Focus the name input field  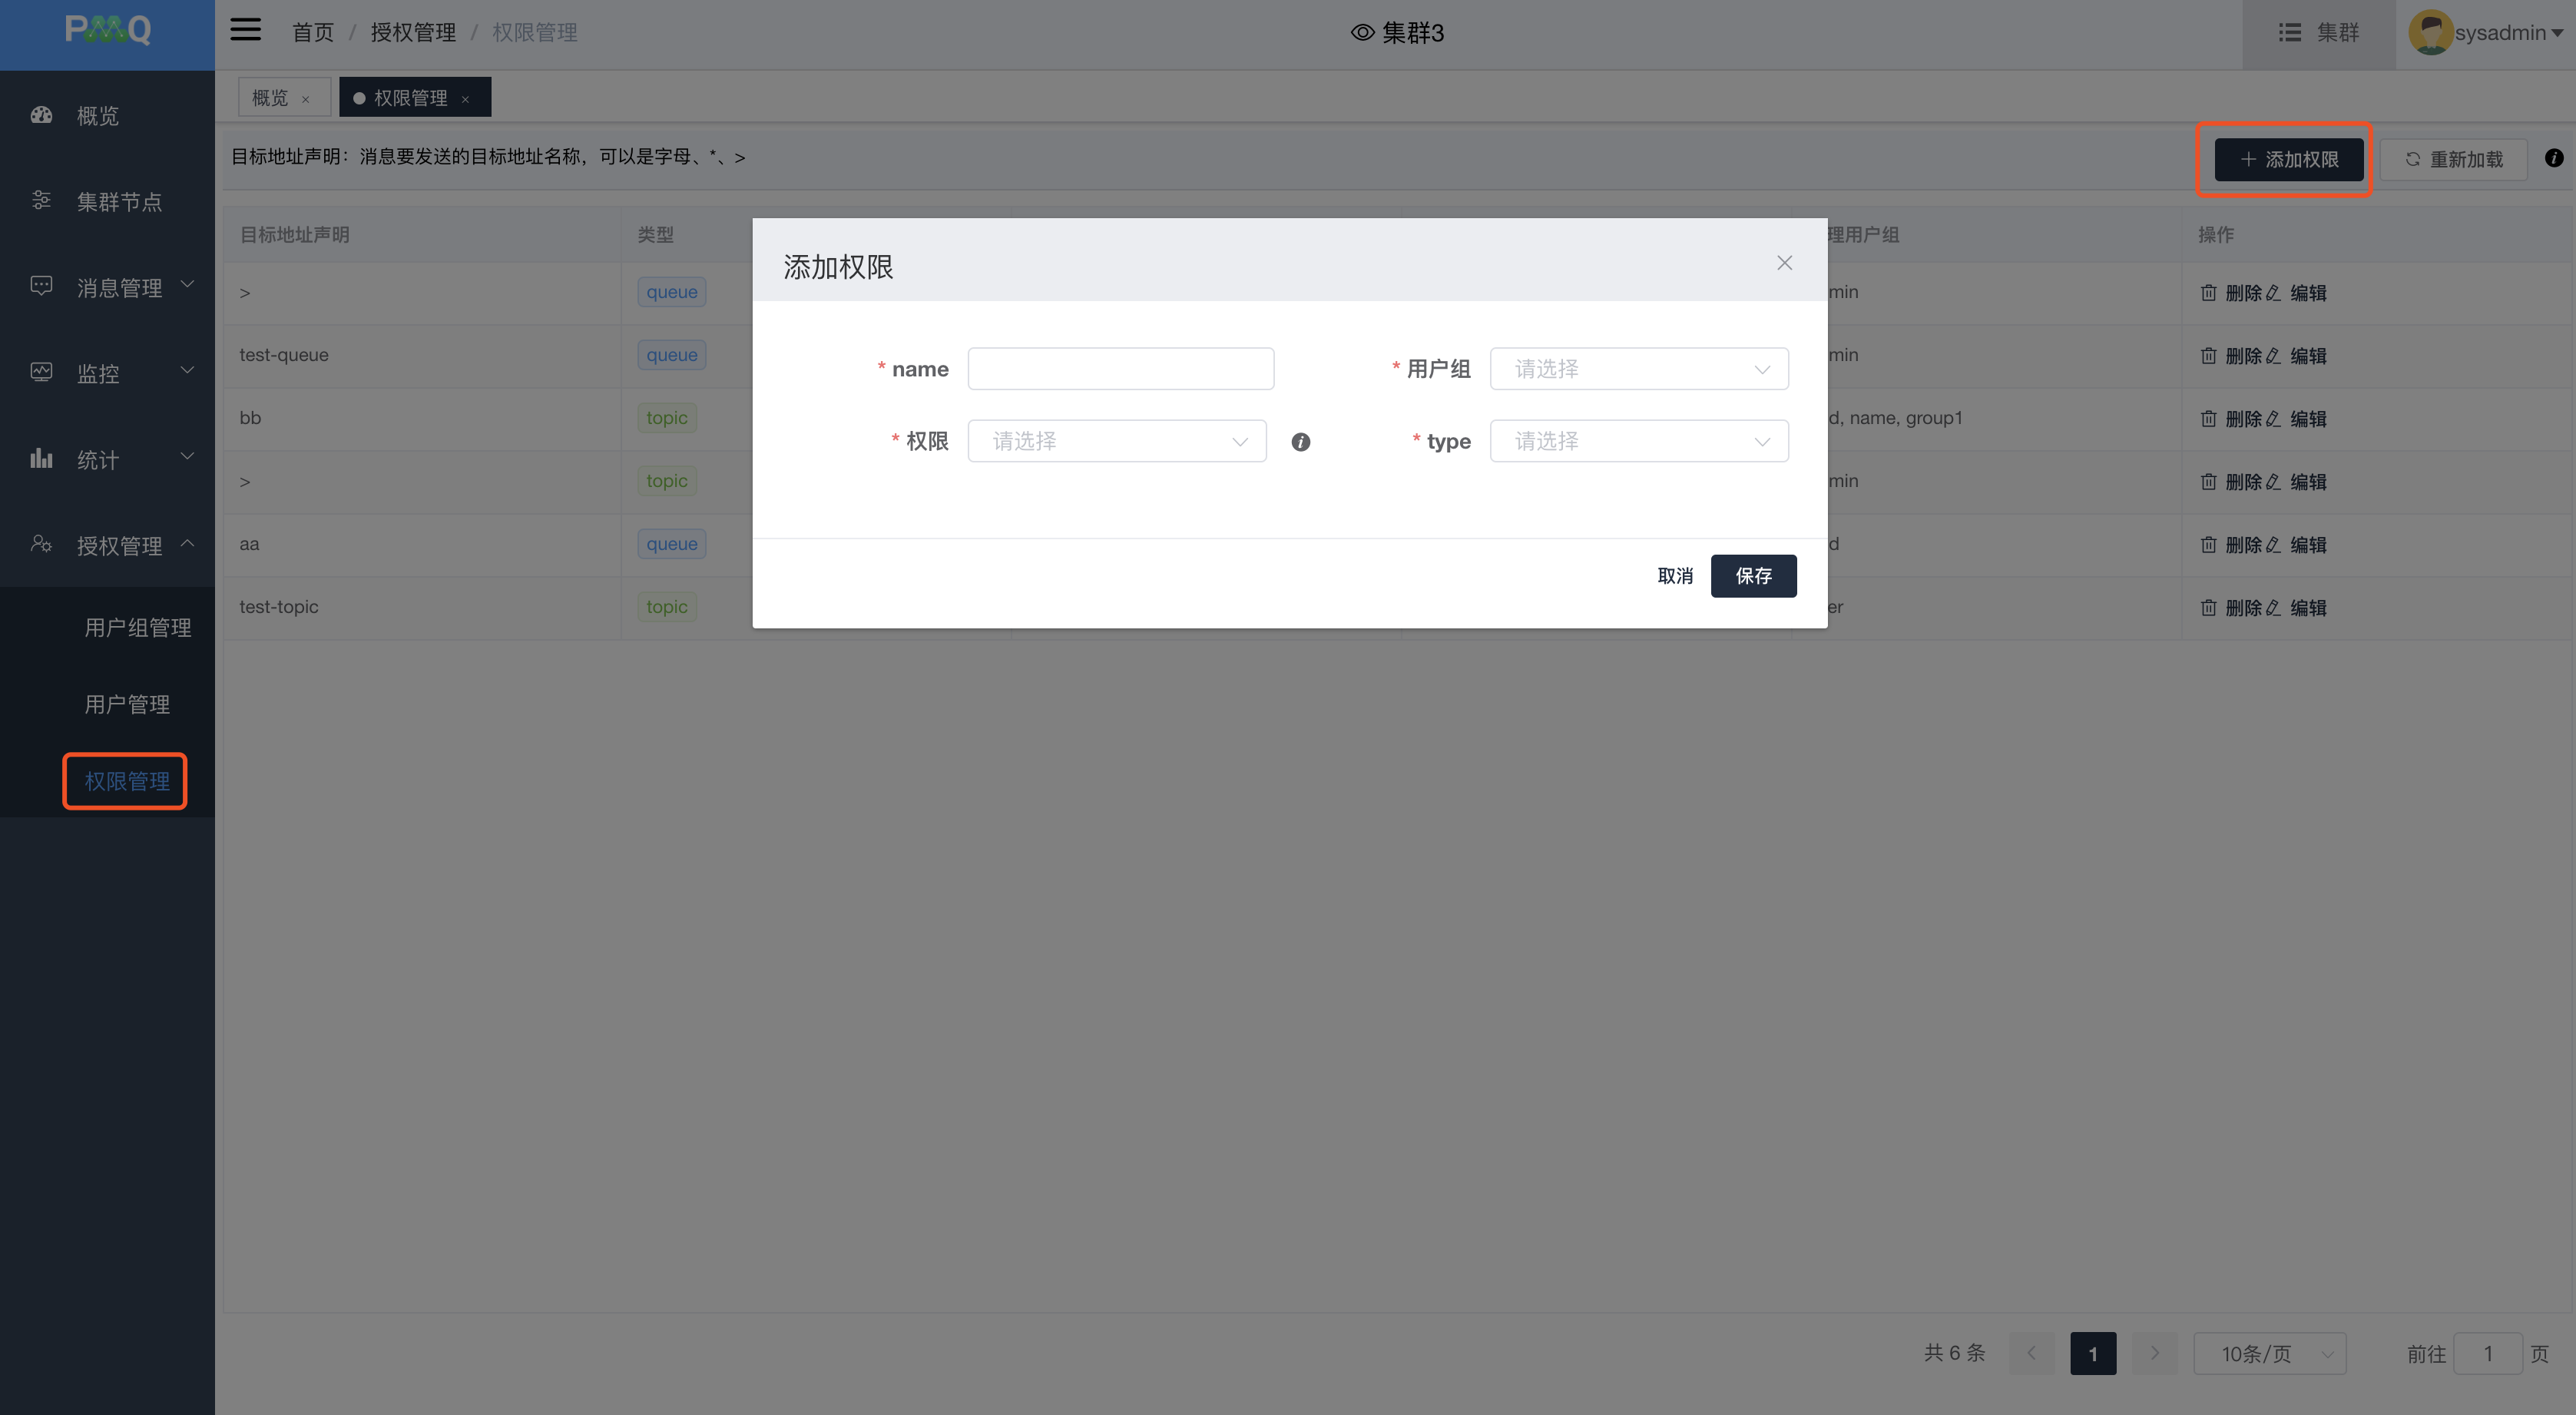click(x=1120, y=369)
